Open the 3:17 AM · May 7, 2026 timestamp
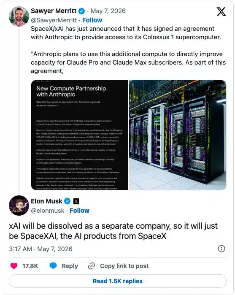This screenshot has height=295, width=235. tap(41, 249)
